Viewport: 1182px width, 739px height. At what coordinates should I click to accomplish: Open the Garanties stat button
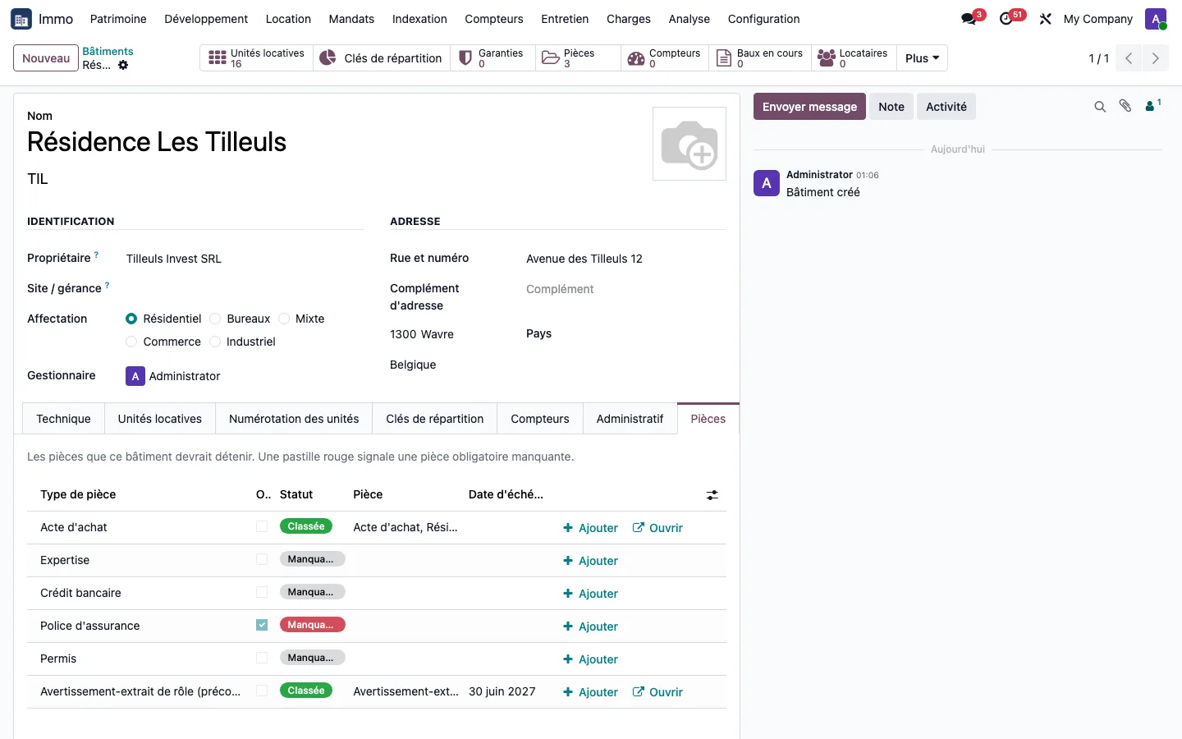tap(492, 58)
